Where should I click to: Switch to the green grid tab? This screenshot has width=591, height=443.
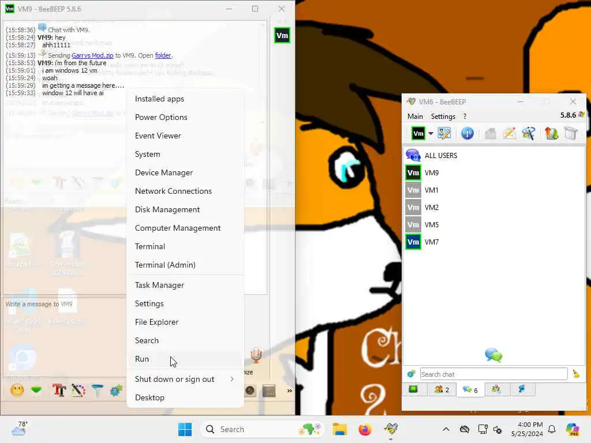point(413,389)
